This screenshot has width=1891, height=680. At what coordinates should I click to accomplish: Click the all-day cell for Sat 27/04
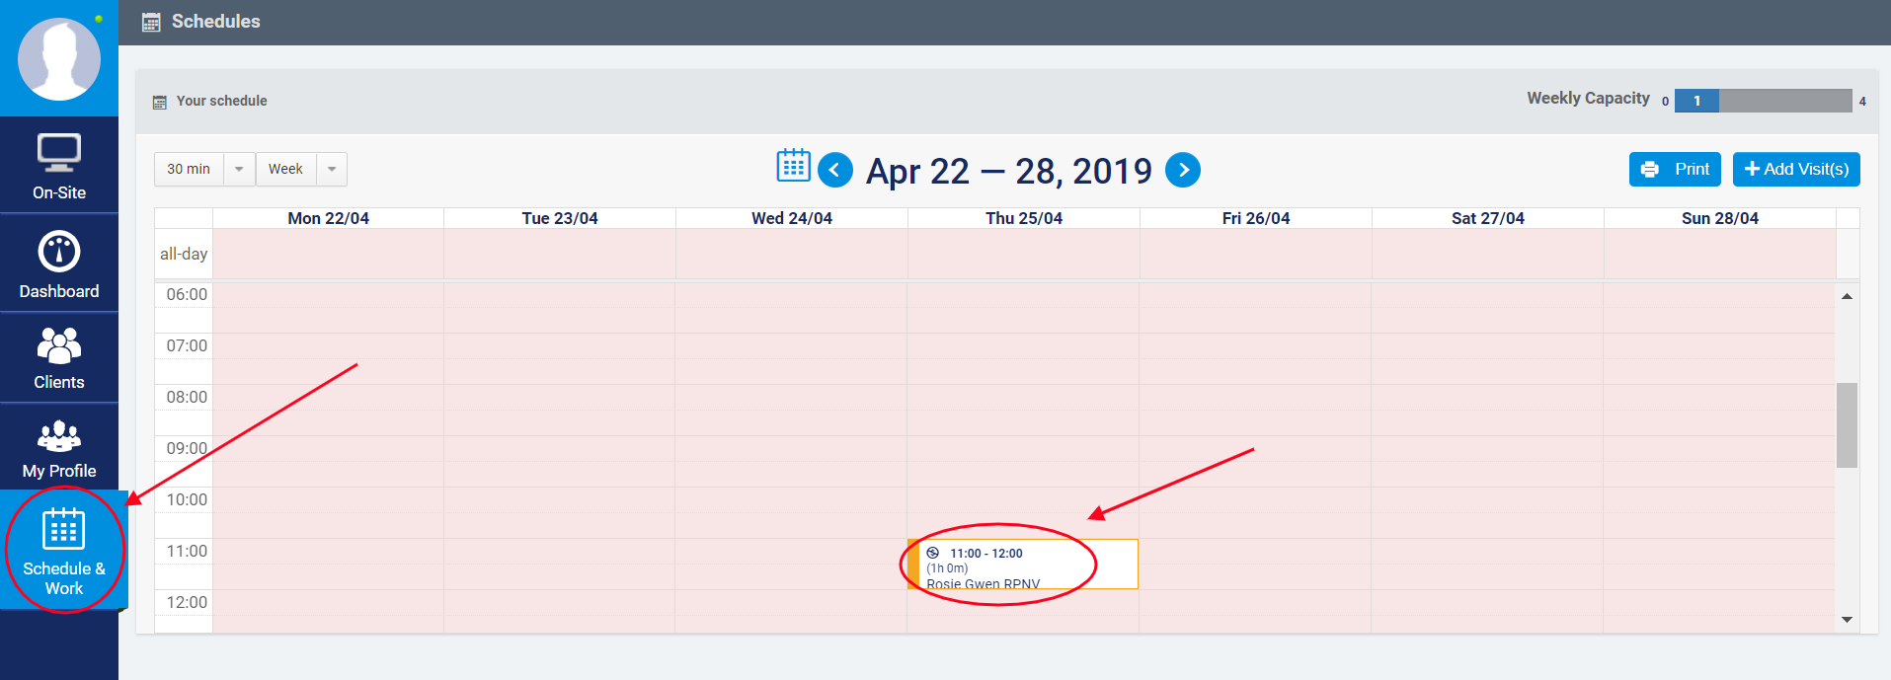(1487, 254)
